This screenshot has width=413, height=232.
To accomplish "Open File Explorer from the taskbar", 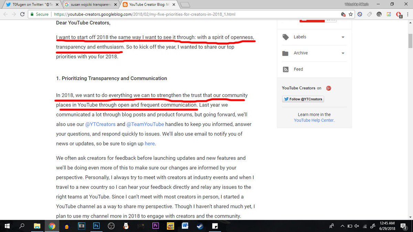I will [x=37, y=226].
